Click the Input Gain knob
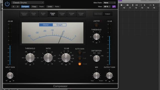The image size is (160, 90). coord(10,75)
